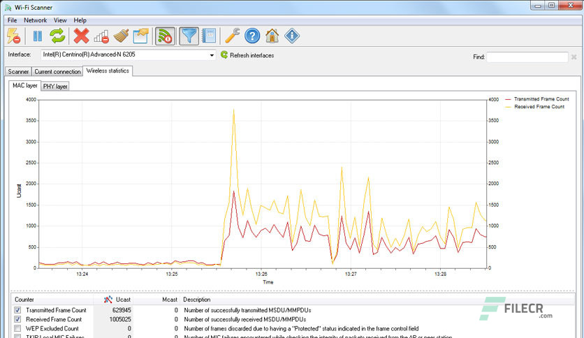Click the lightning bolt disconnect icon
This screenshot has width=584, height=338.
click(14, 36)
